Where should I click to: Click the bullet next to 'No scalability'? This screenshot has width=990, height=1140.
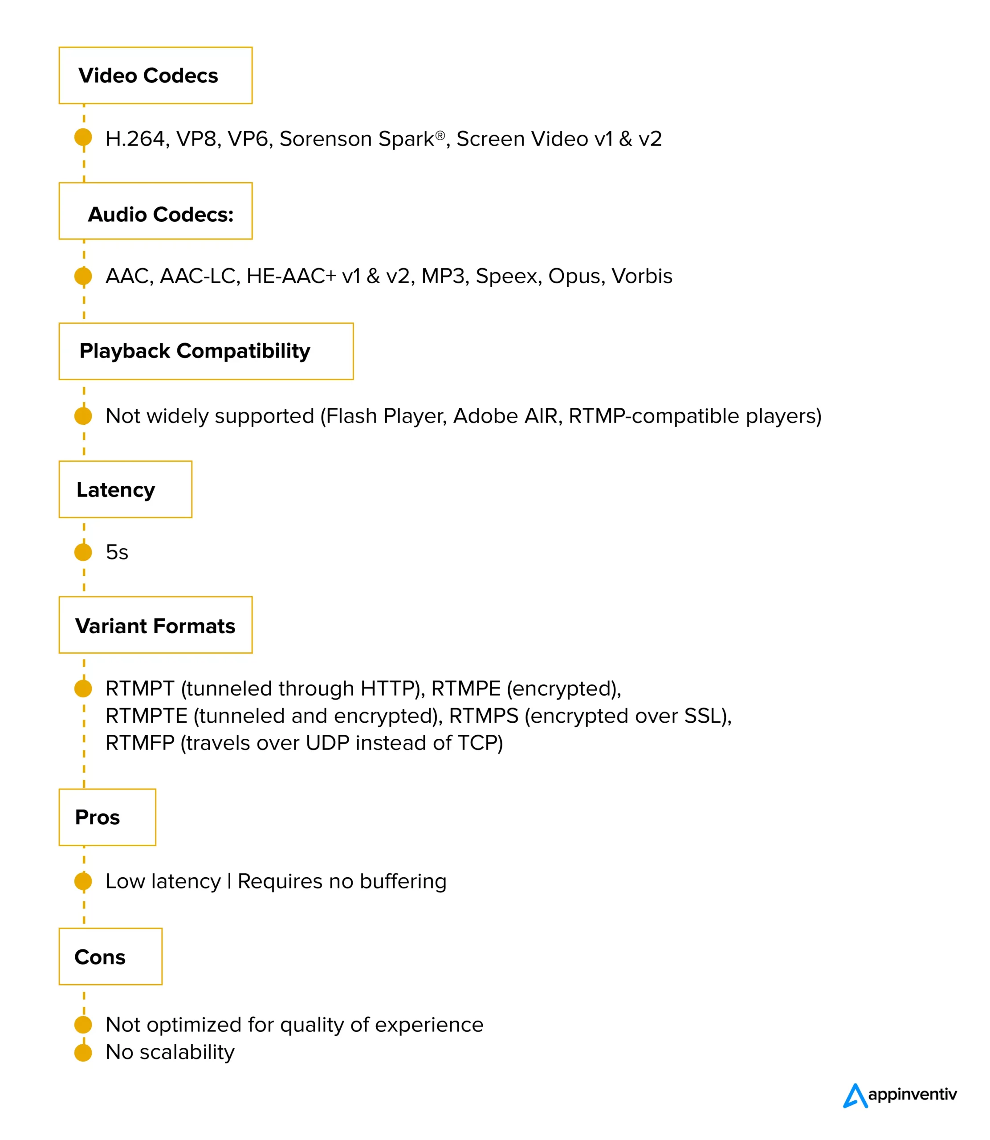pyautogui.click(x=83, y=1052)
